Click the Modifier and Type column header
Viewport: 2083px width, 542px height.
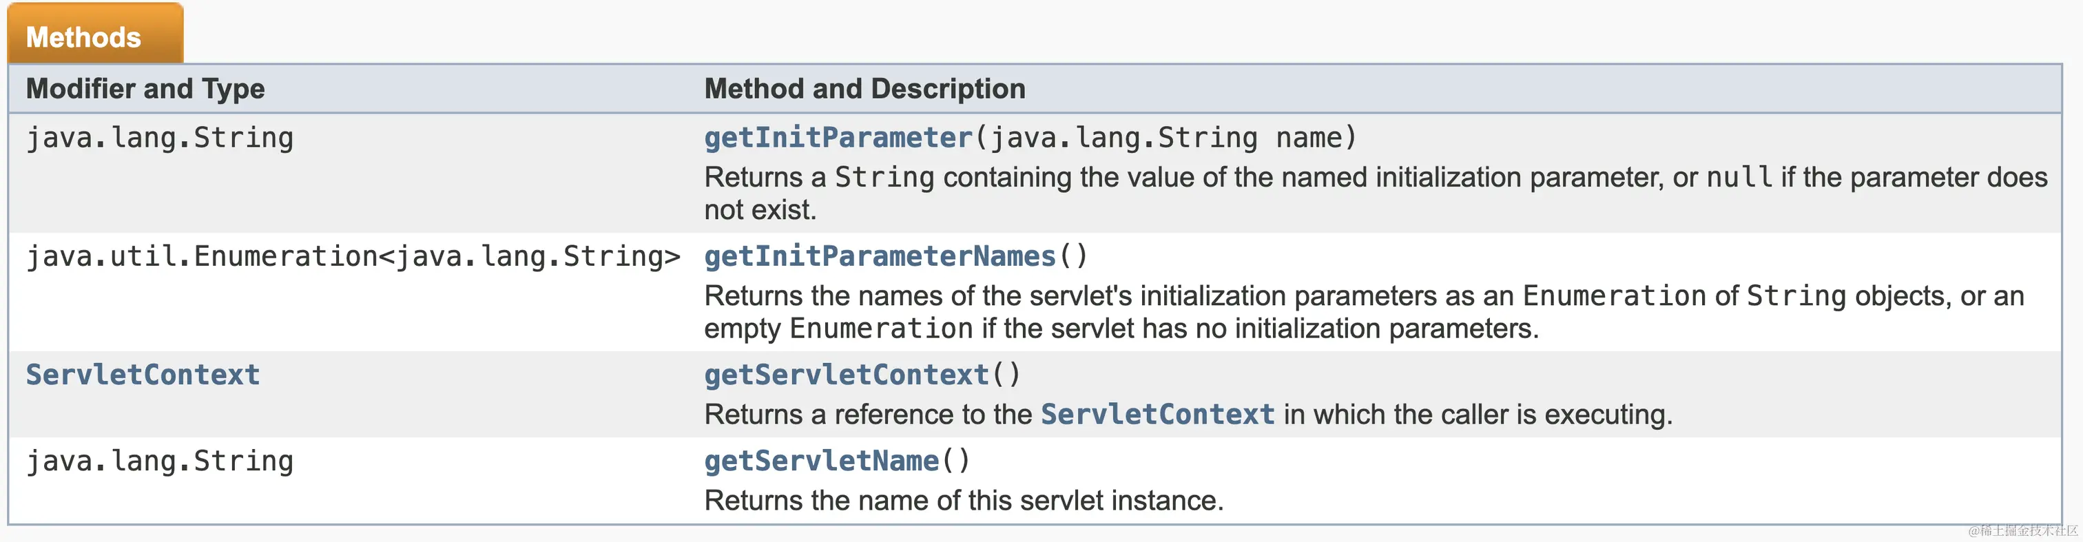(145, 88)
